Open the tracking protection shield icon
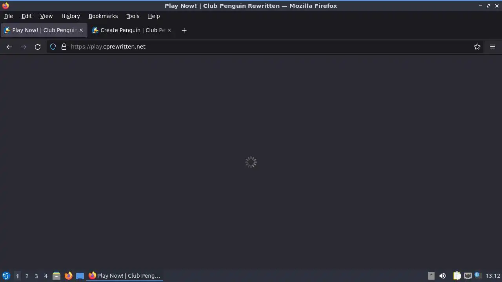The width and height of the screenshot is (502, 282). point(53,47)
